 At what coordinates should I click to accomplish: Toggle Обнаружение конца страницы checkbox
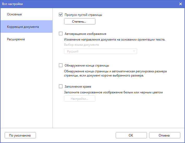coord(61,66)
